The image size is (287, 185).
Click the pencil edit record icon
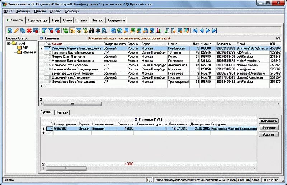(x=16, y=30)
